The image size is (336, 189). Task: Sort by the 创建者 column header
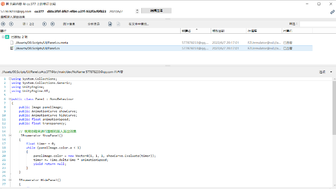195,31
